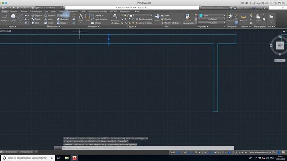Click the Coller paste button
Screen dimensions: 287x161
(258, 18)
